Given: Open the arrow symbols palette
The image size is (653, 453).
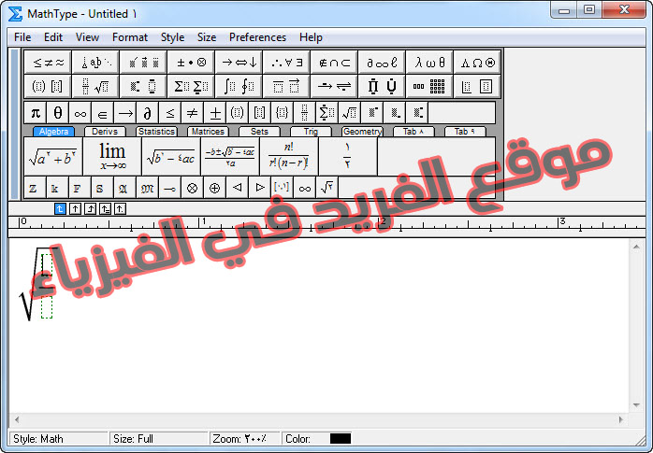Looking at the screenshot, I should pos(239,63).
